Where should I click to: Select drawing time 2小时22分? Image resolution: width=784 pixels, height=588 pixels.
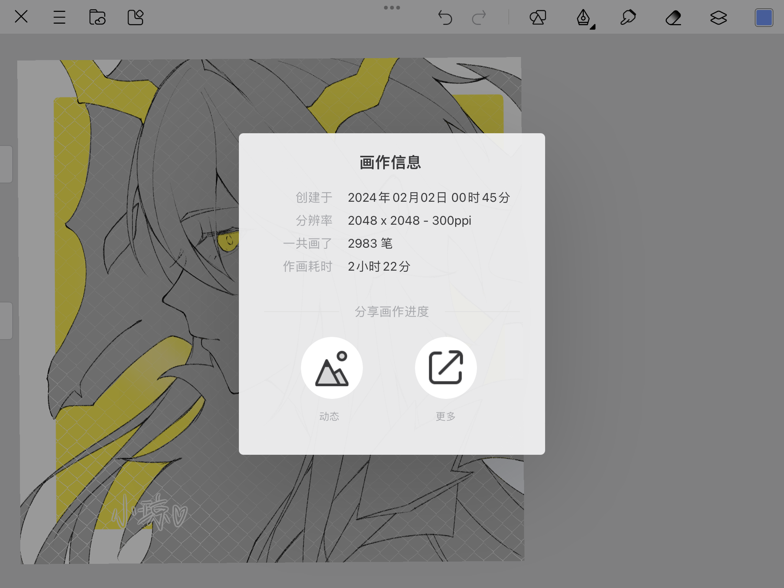pos(379,266)
